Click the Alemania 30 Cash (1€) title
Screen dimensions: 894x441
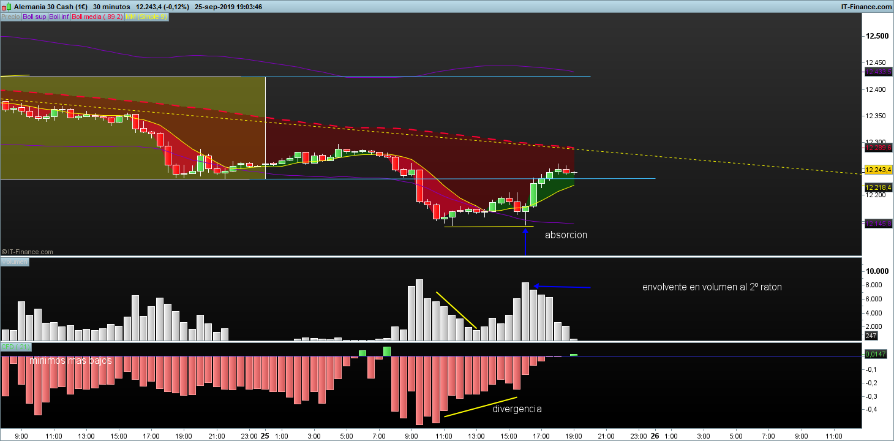tap(50, 6)
